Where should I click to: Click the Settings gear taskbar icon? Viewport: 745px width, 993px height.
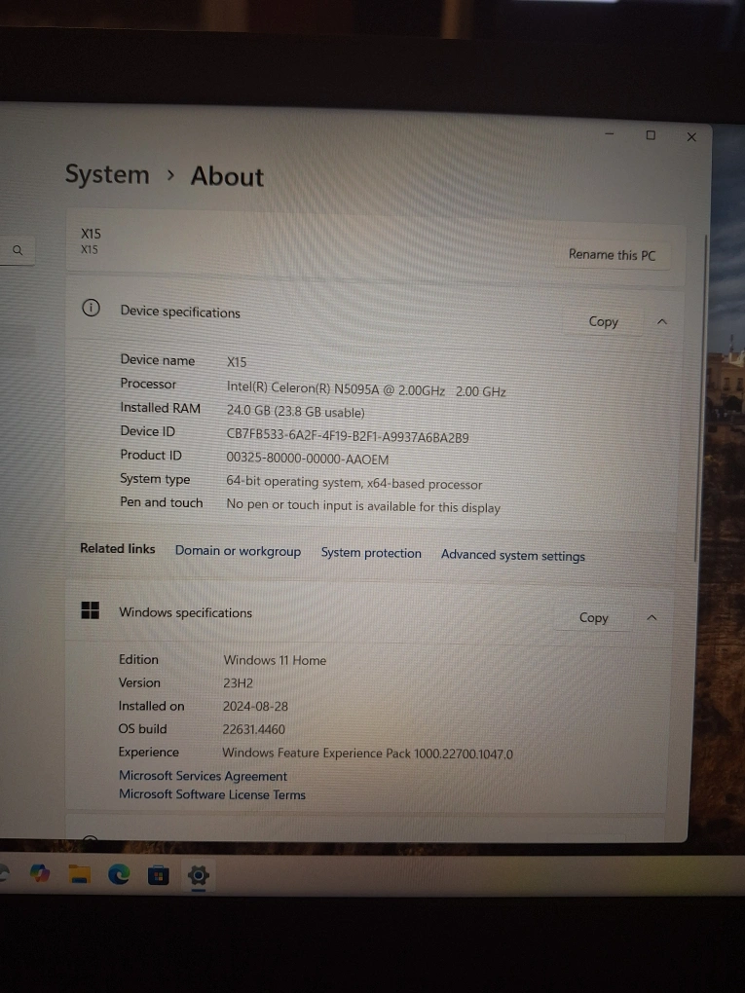[199, 875]
